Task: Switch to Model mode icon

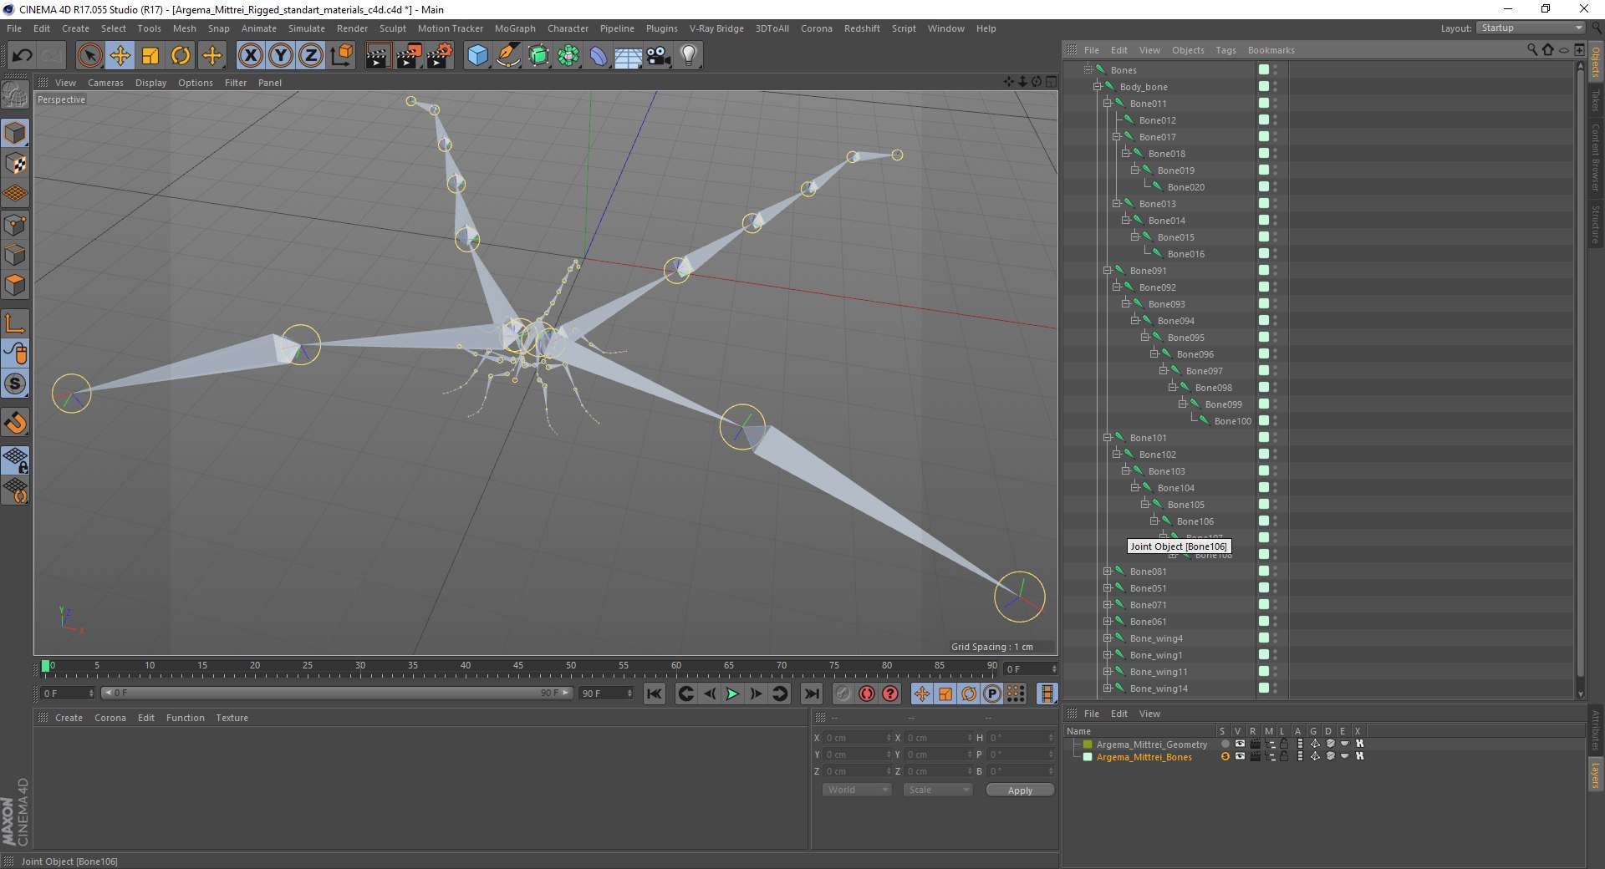Action: (x=15, y=133)
